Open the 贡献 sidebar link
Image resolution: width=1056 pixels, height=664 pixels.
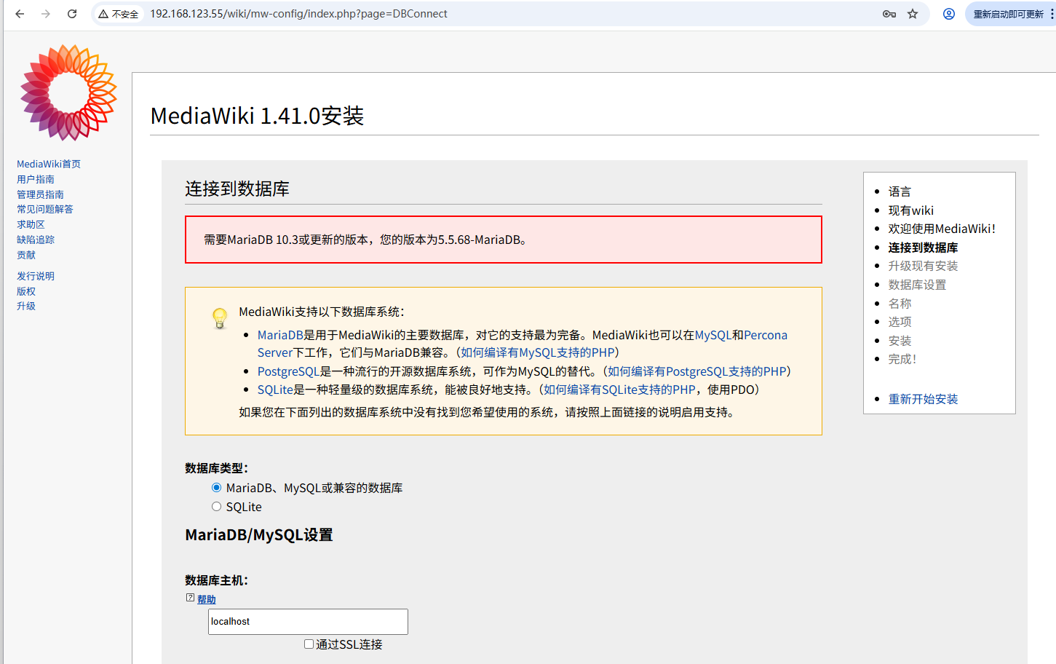click(26, 255)
